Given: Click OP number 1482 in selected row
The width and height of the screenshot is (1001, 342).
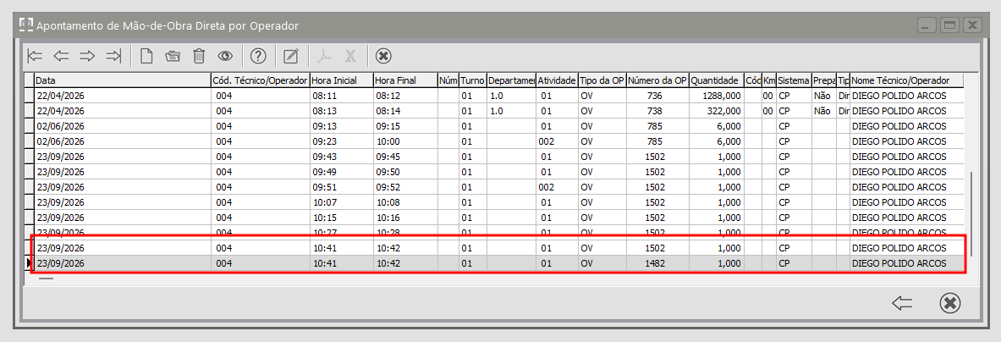Looking at the screenshot, I should 657,263.
